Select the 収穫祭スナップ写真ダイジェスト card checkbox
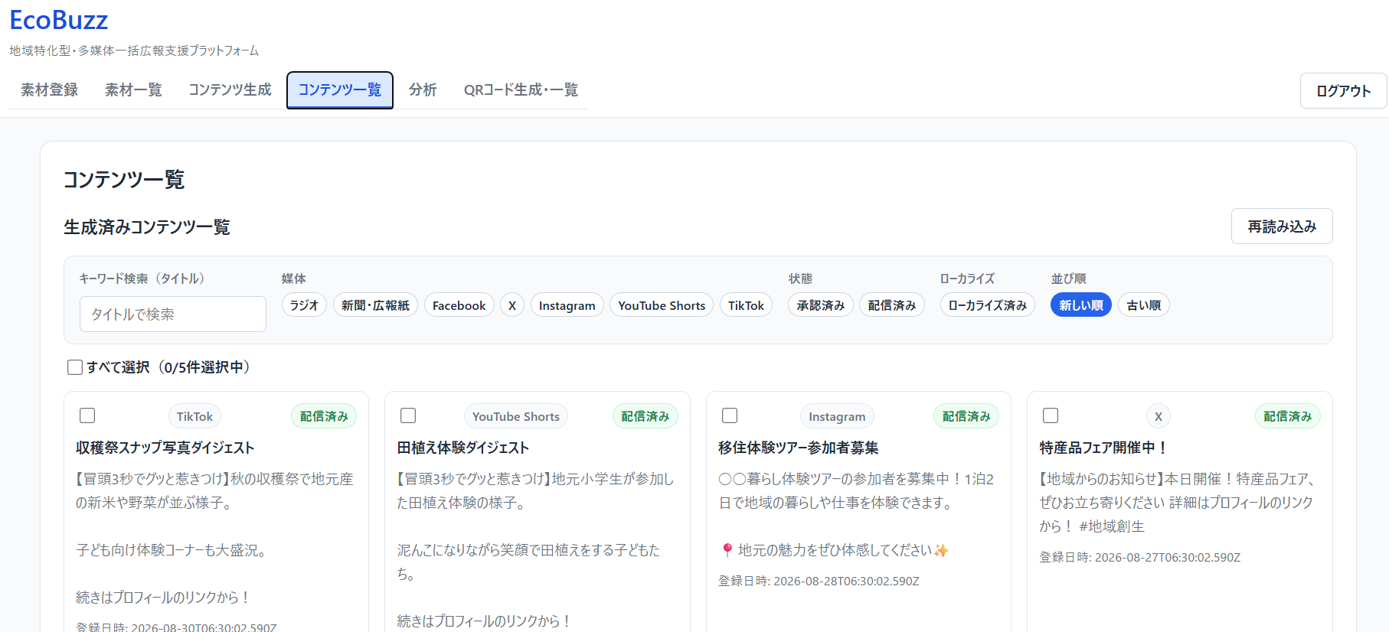Screen dimensions: 1389x632 tap(87, 415)
